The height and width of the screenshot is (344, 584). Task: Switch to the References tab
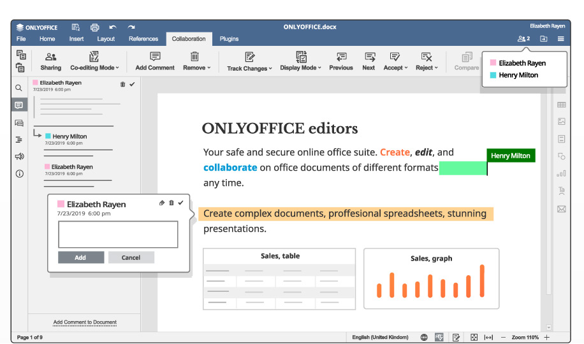tap(143, 39)
